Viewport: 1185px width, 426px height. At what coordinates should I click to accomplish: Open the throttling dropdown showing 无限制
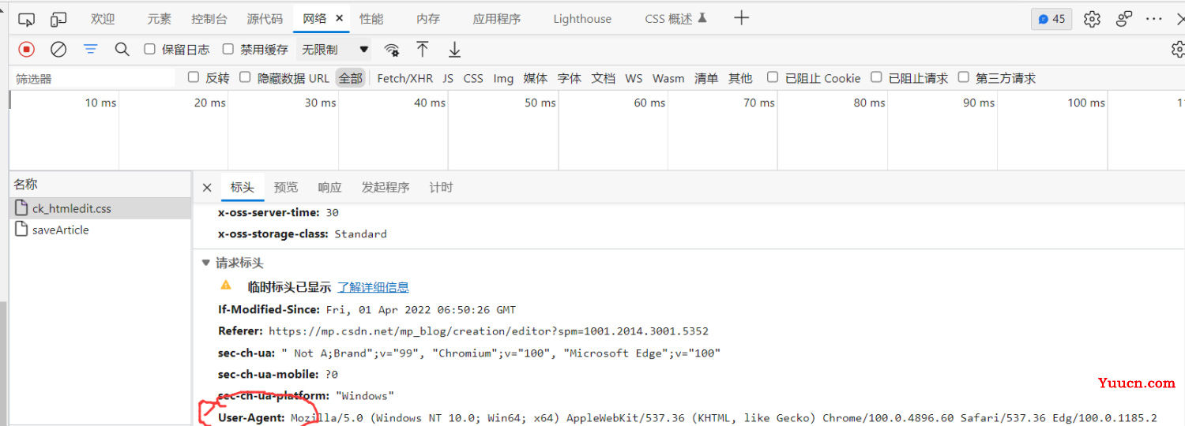335,50
